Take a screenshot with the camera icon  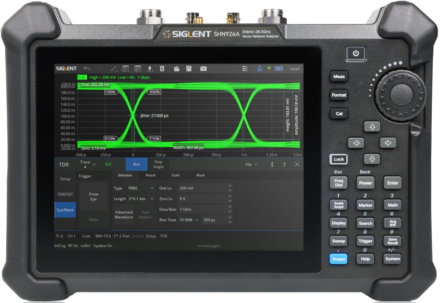[x=204, y=69]
